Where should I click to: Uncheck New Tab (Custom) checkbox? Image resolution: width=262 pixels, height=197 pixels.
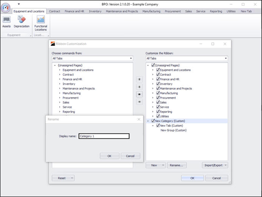pyautogui.click(x=158, y=126)
